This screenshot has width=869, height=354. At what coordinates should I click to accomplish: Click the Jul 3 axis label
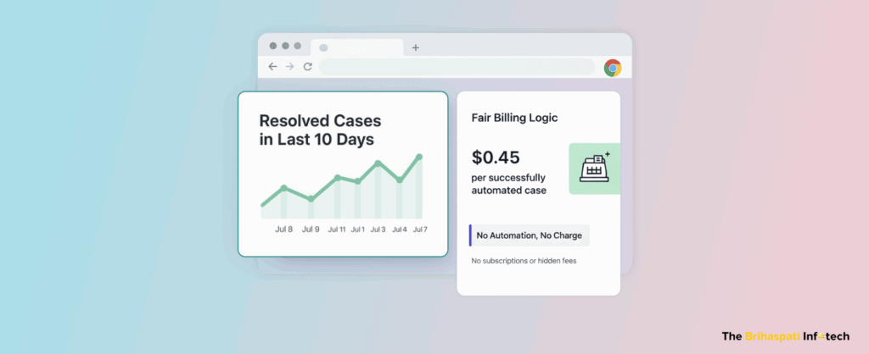378,229
